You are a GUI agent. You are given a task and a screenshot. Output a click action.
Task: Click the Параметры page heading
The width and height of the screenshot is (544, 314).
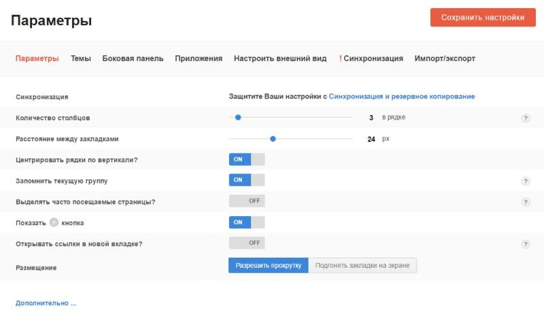point(52,20)
